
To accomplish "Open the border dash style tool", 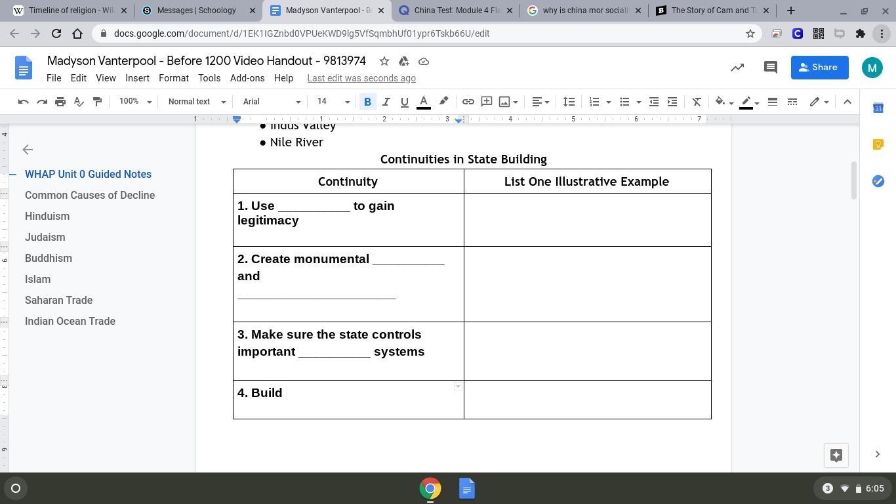I will tap(792, 102).
